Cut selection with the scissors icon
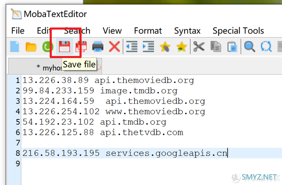 [x=199, y=46]
